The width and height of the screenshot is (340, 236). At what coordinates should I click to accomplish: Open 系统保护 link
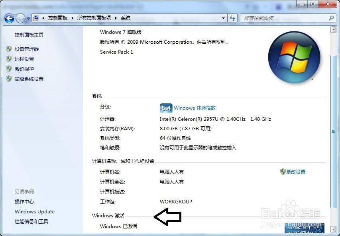[x=24, y=69]
